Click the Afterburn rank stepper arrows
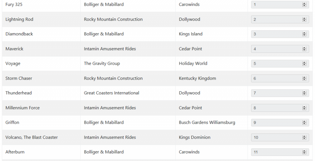Screen dimensions: 315x161 pos(304,152)
